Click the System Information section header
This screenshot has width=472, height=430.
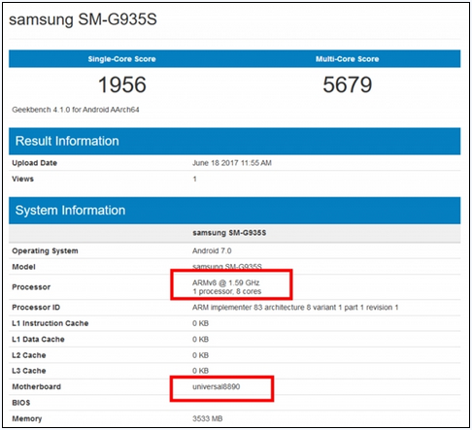pyautogui.click(x=234, y=211)
